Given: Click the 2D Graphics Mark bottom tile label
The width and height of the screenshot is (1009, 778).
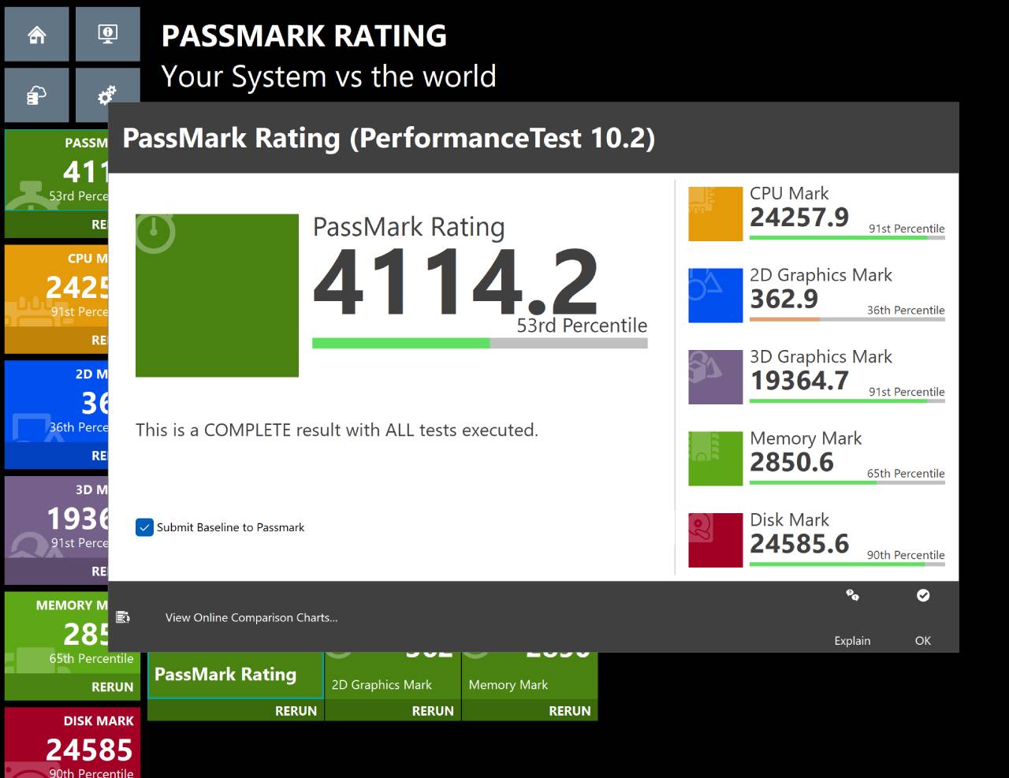Looking at the screenshot, I should tap(382, 685).
